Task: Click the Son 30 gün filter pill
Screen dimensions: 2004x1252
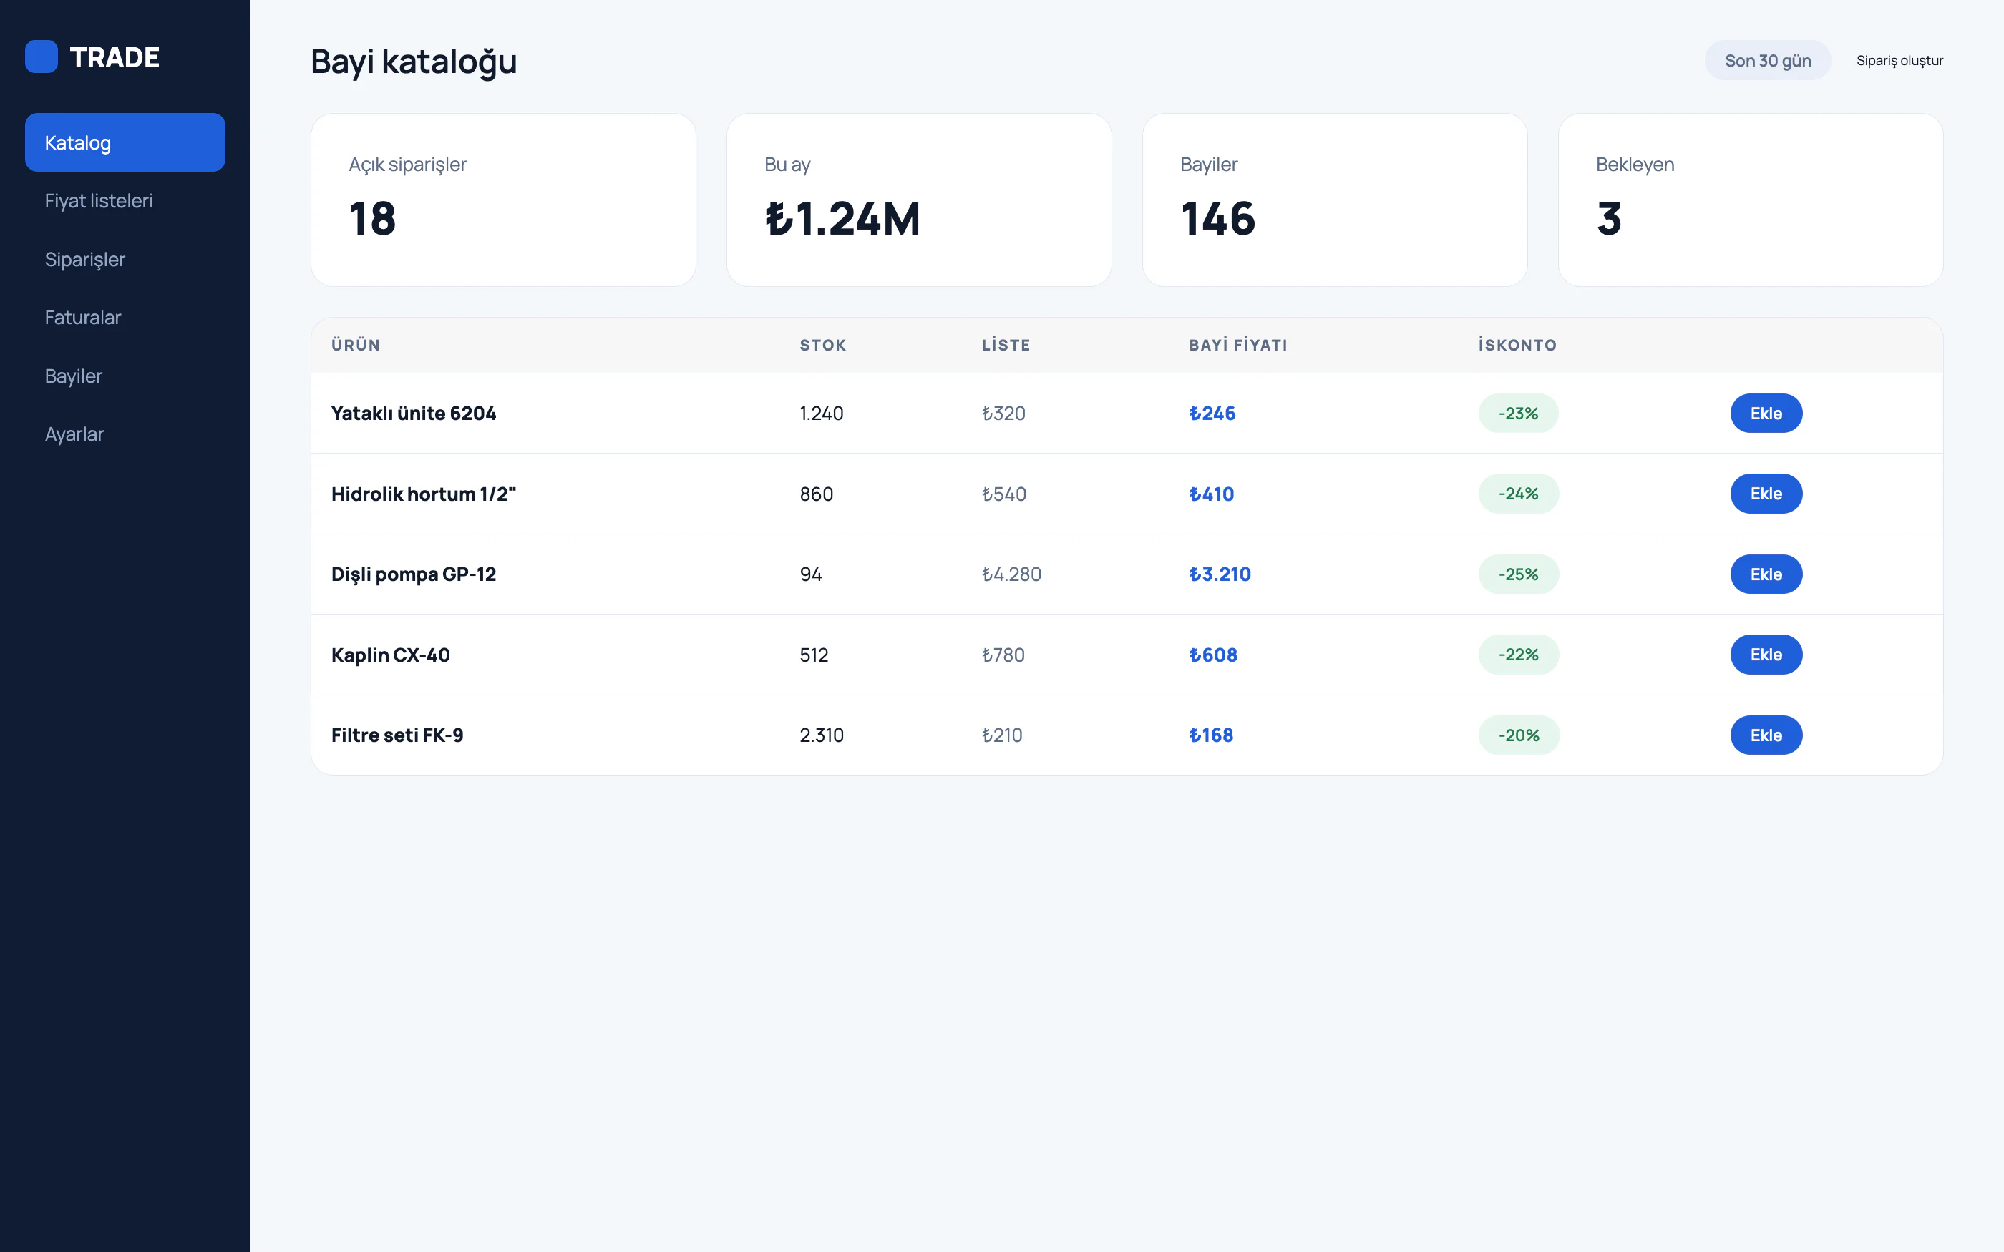Action: 1767,60
